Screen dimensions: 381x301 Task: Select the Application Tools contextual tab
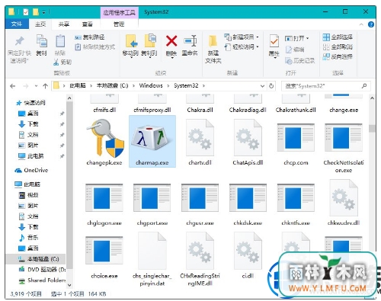119,12
